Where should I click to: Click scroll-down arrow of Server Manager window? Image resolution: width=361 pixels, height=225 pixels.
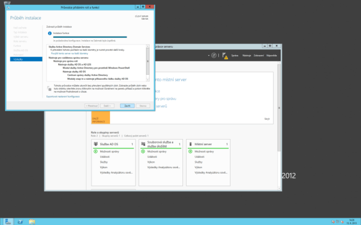(x=279, y=189)
